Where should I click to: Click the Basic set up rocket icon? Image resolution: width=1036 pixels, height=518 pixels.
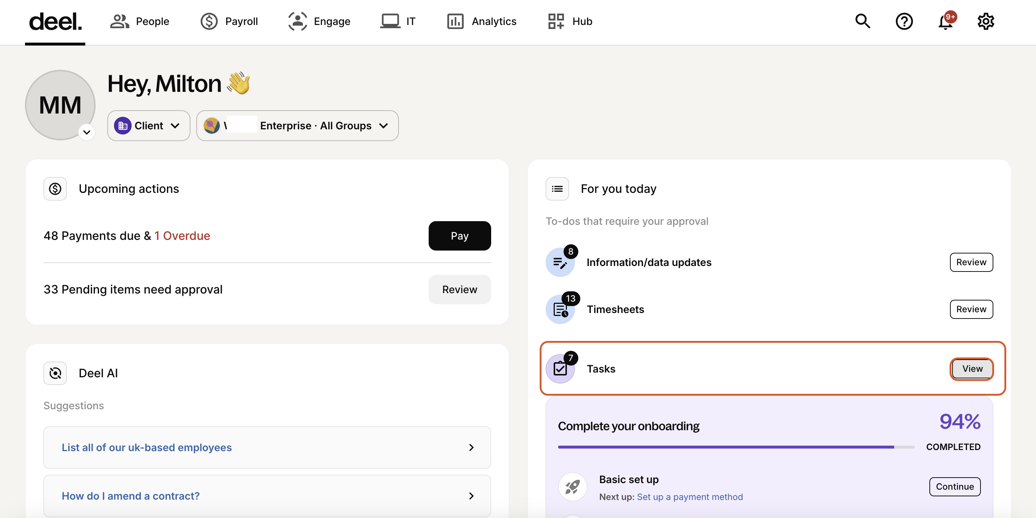[x=572, y=487]
